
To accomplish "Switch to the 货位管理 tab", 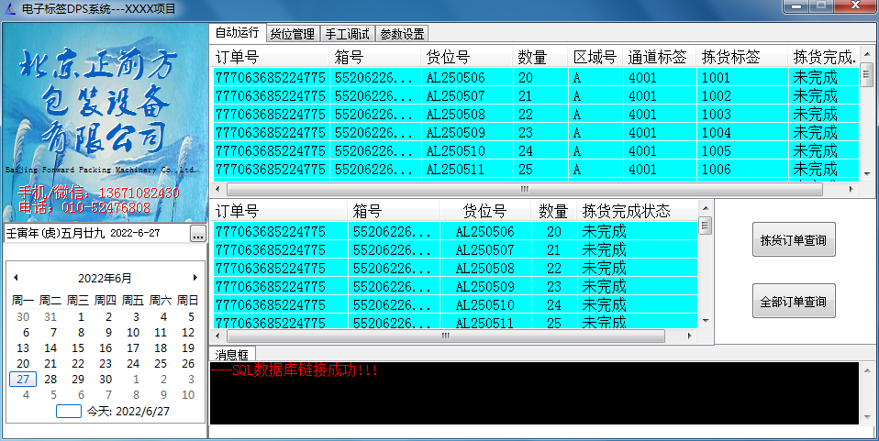I will [293, 34].
